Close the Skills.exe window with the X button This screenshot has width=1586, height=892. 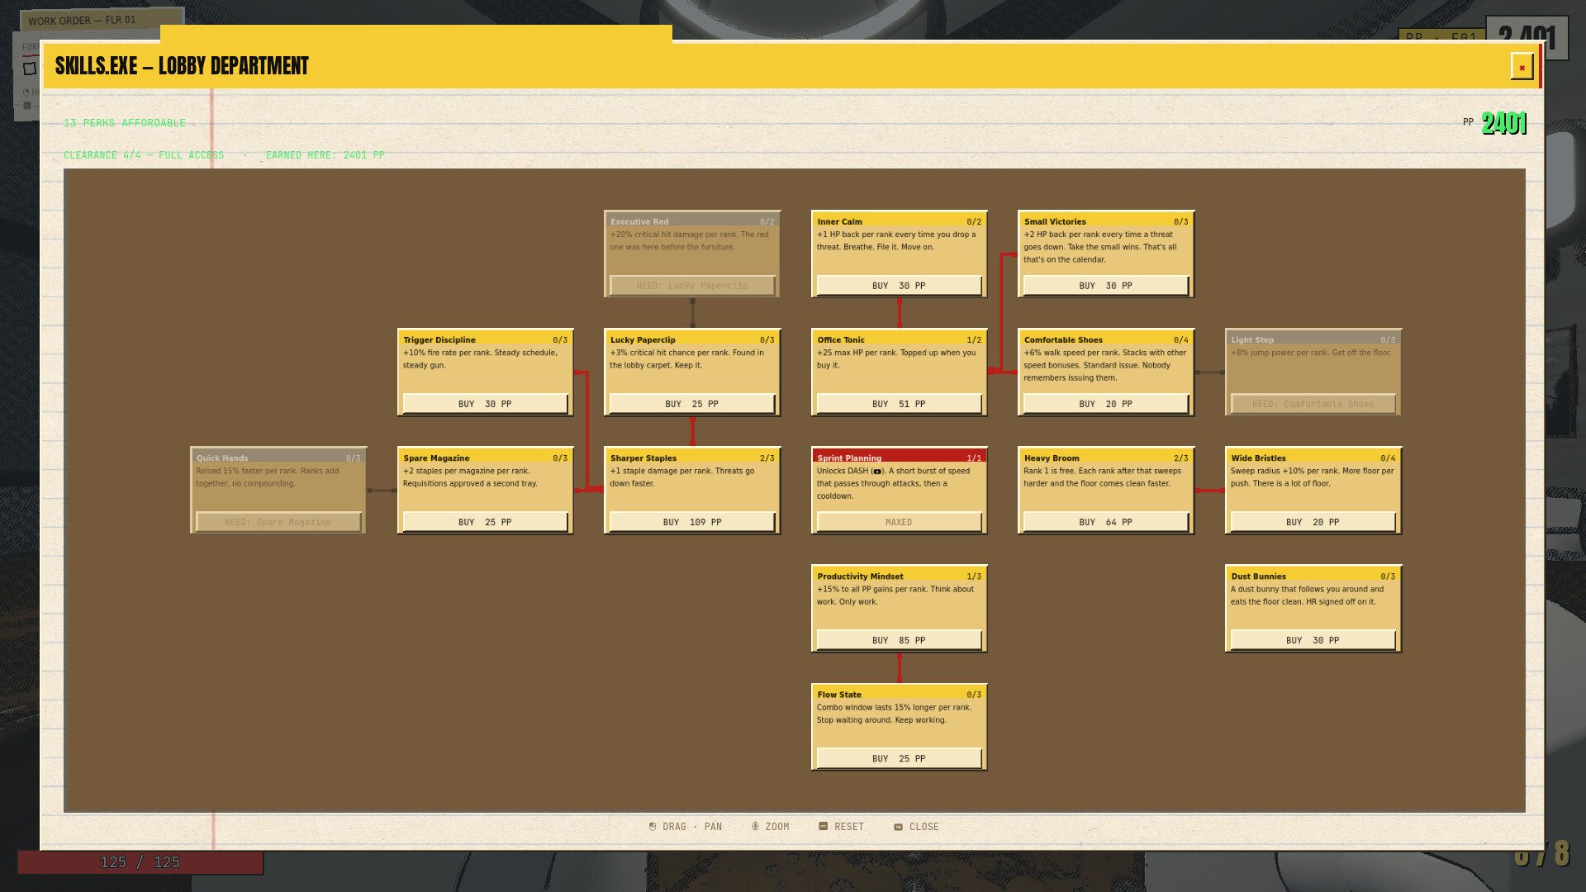coord(1522,67)
